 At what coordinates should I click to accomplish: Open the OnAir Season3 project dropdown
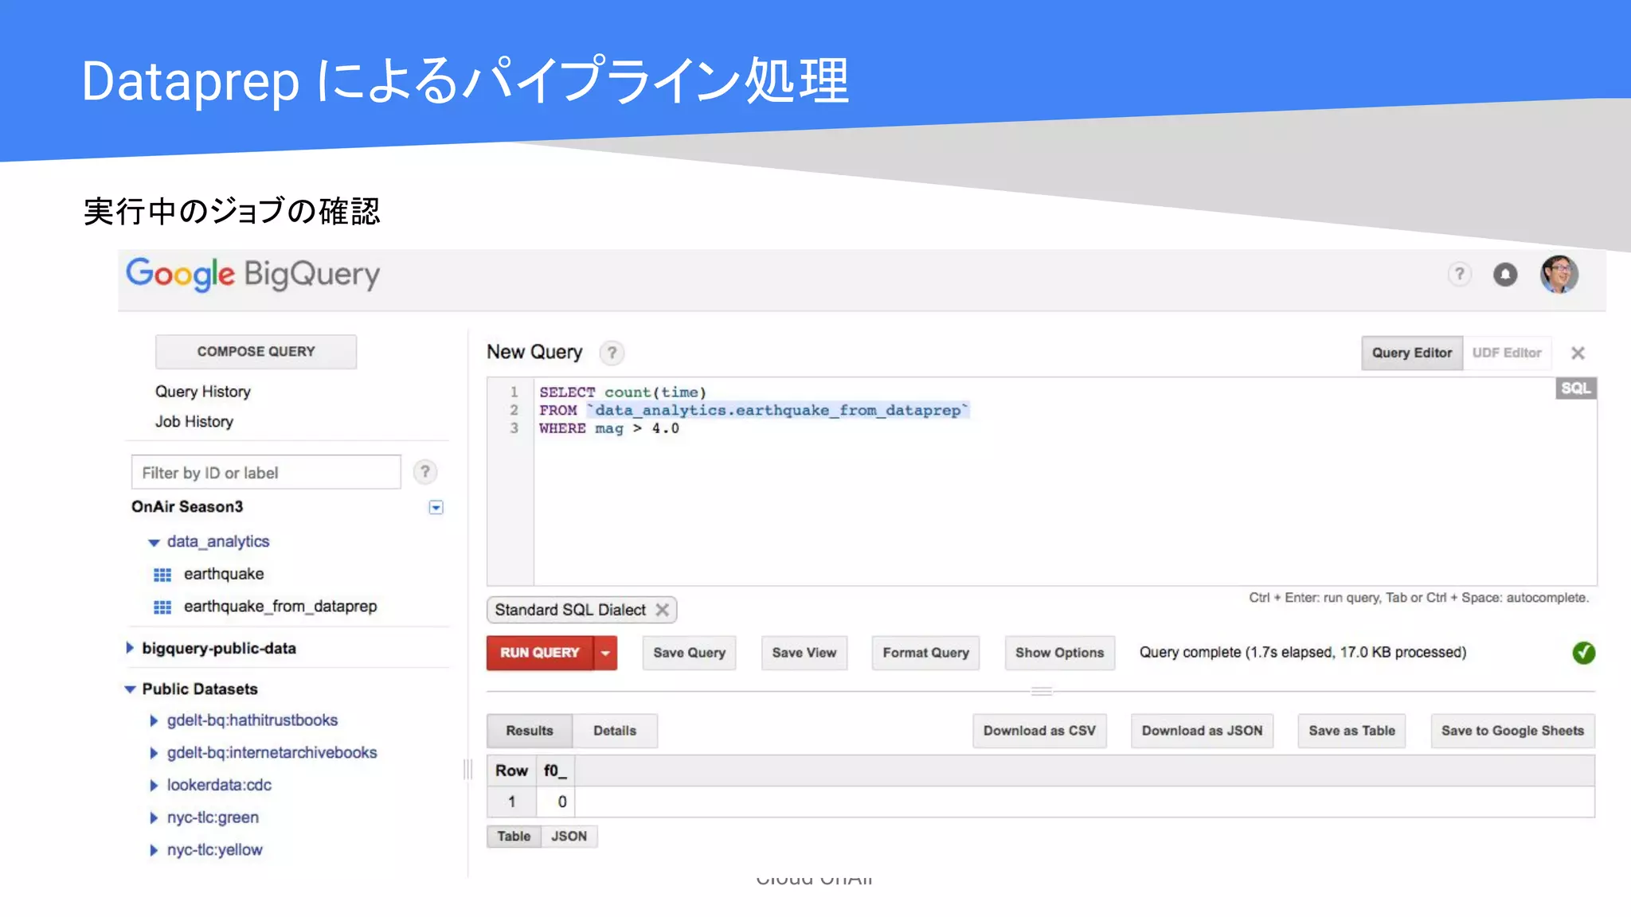click(436, 508)
